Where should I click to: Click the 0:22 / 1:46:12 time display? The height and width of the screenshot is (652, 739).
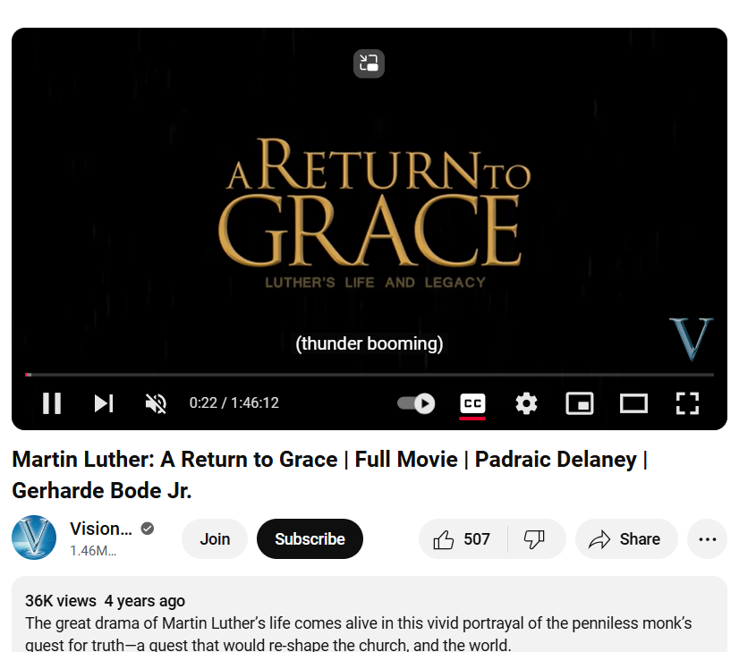[x=234, y=403]
